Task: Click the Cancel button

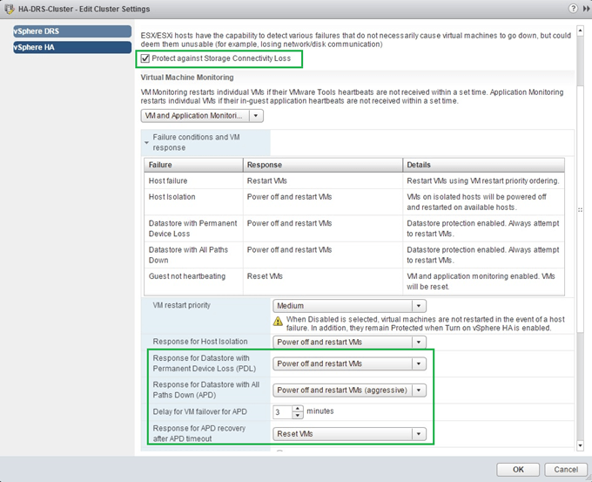Action: click(566, 470)
